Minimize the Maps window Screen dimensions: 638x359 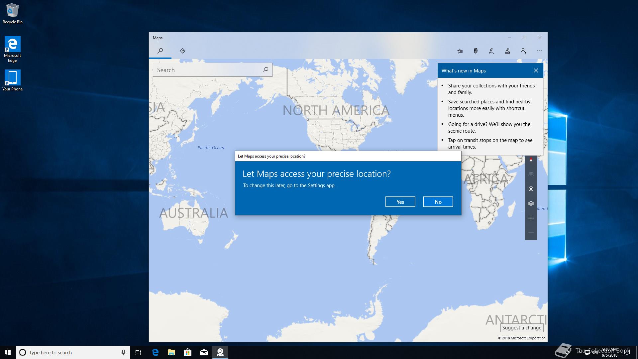point(509,38)
